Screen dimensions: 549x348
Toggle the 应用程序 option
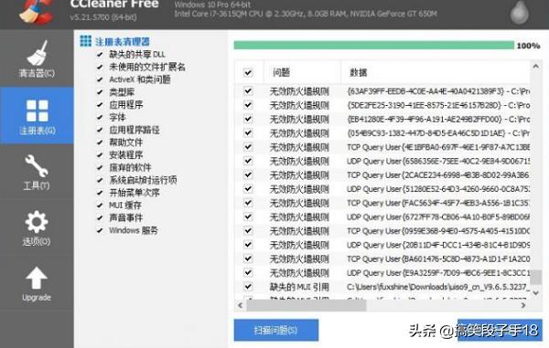(100, 105)
